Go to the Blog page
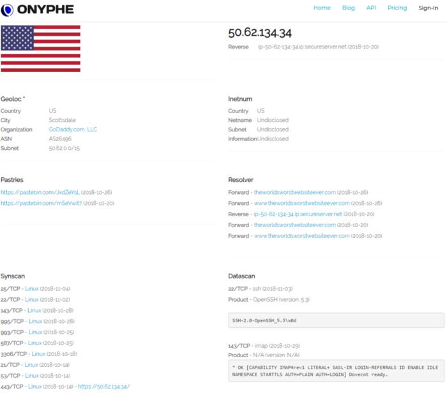This screenshot has height=393, width=447. [x=349, y=8]
